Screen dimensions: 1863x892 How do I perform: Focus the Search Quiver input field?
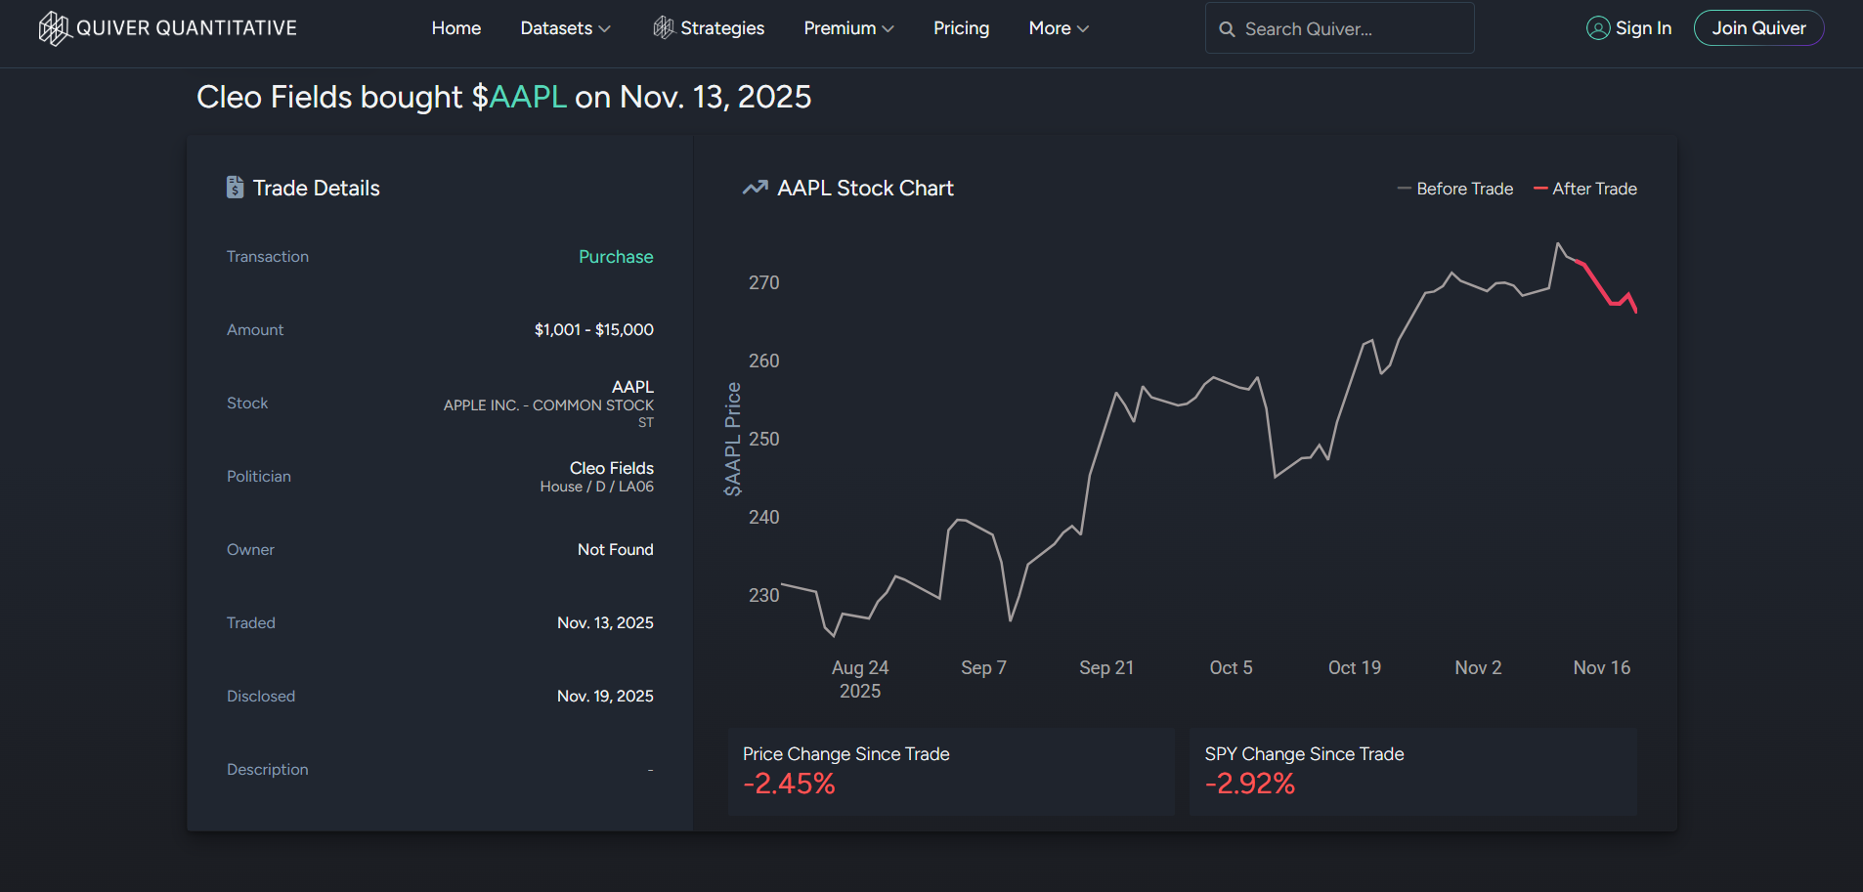point(1349,29)
